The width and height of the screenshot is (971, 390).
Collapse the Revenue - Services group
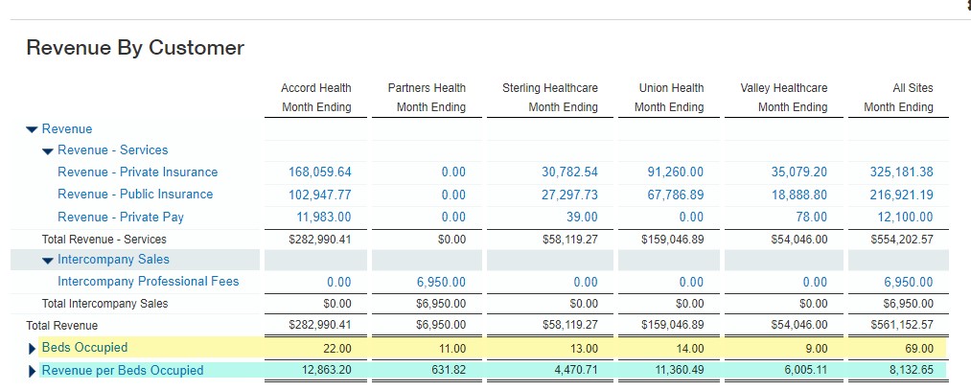point(48,150)
